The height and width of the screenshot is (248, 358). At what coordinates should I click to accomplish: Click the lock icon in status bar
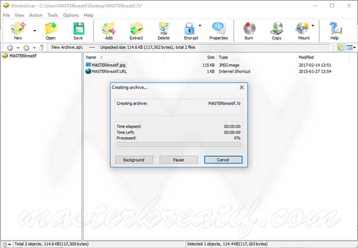[x=5, y=245]
